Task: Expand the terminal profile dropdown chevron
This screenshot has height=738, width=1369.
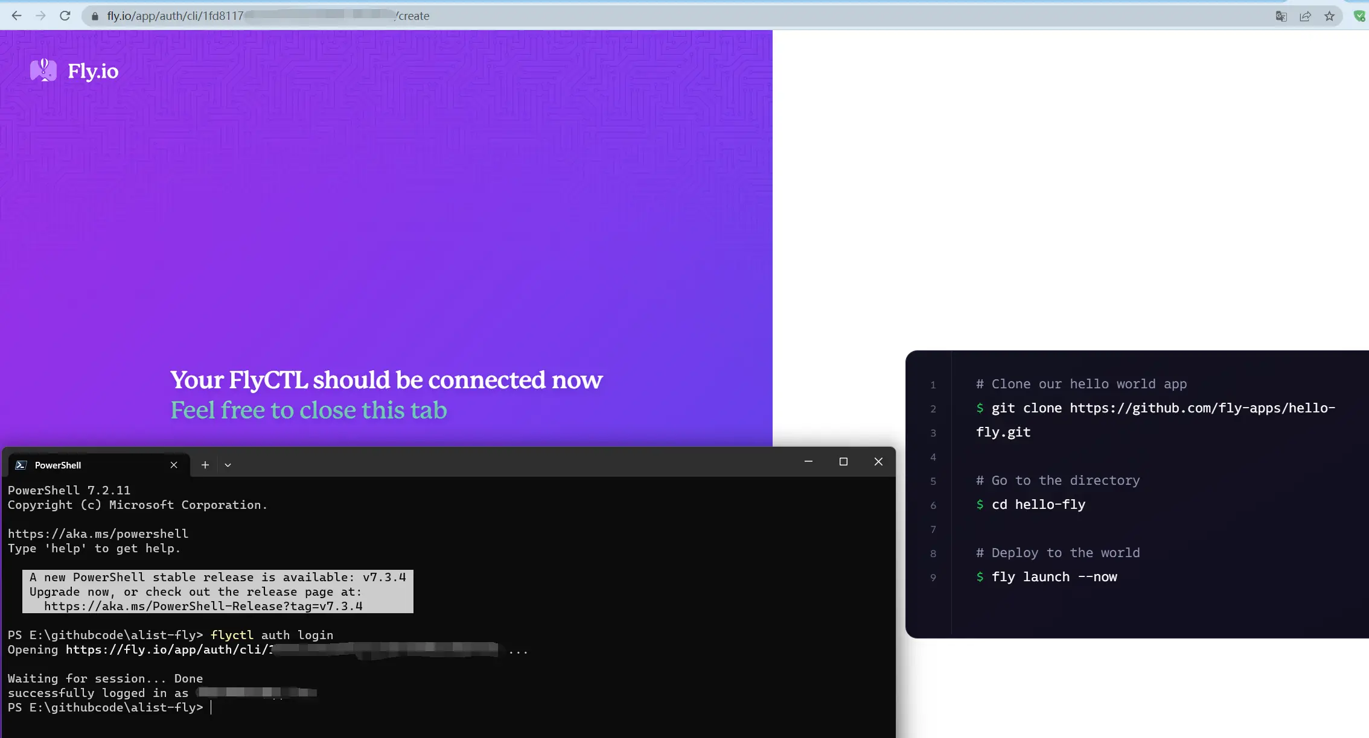Action: coord(228,465)
